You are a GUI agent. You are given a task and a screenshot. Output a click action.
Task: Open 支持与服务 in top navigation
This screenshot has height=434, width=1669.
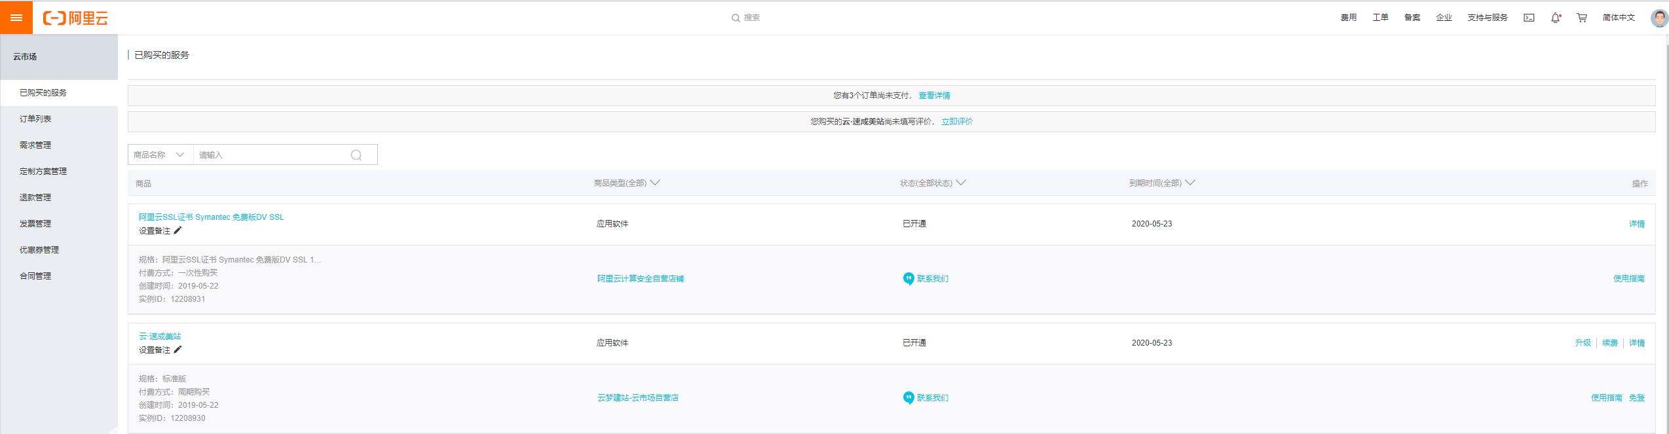pyautogui.click(x=1488, y=18)
